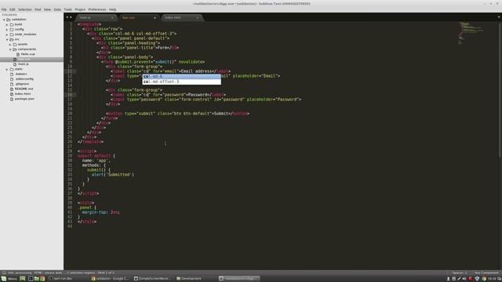502x282 pixels.
Task: Collapse the src folder
Action: 7,39
